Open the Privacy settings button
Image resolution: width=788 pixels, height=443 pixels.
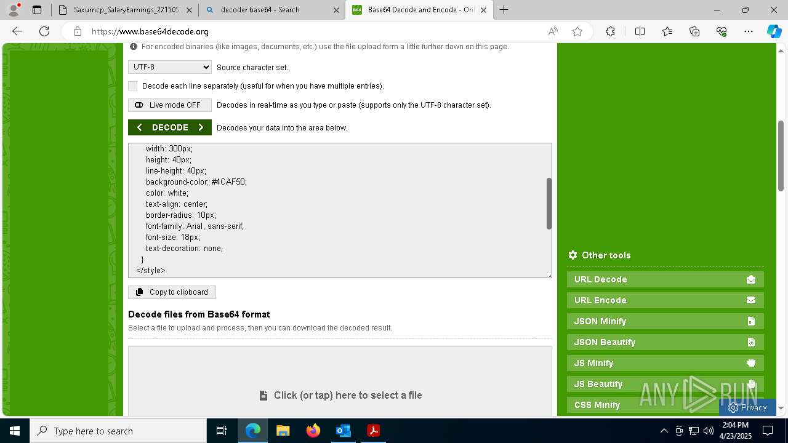click(x=747, y=407)
